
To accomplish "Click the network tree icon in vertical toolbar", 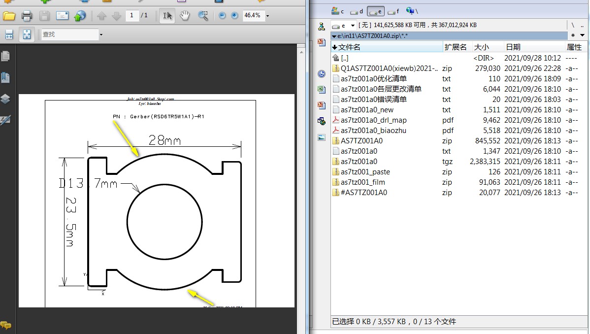I will pyautogui.click(x=322, y=27).
